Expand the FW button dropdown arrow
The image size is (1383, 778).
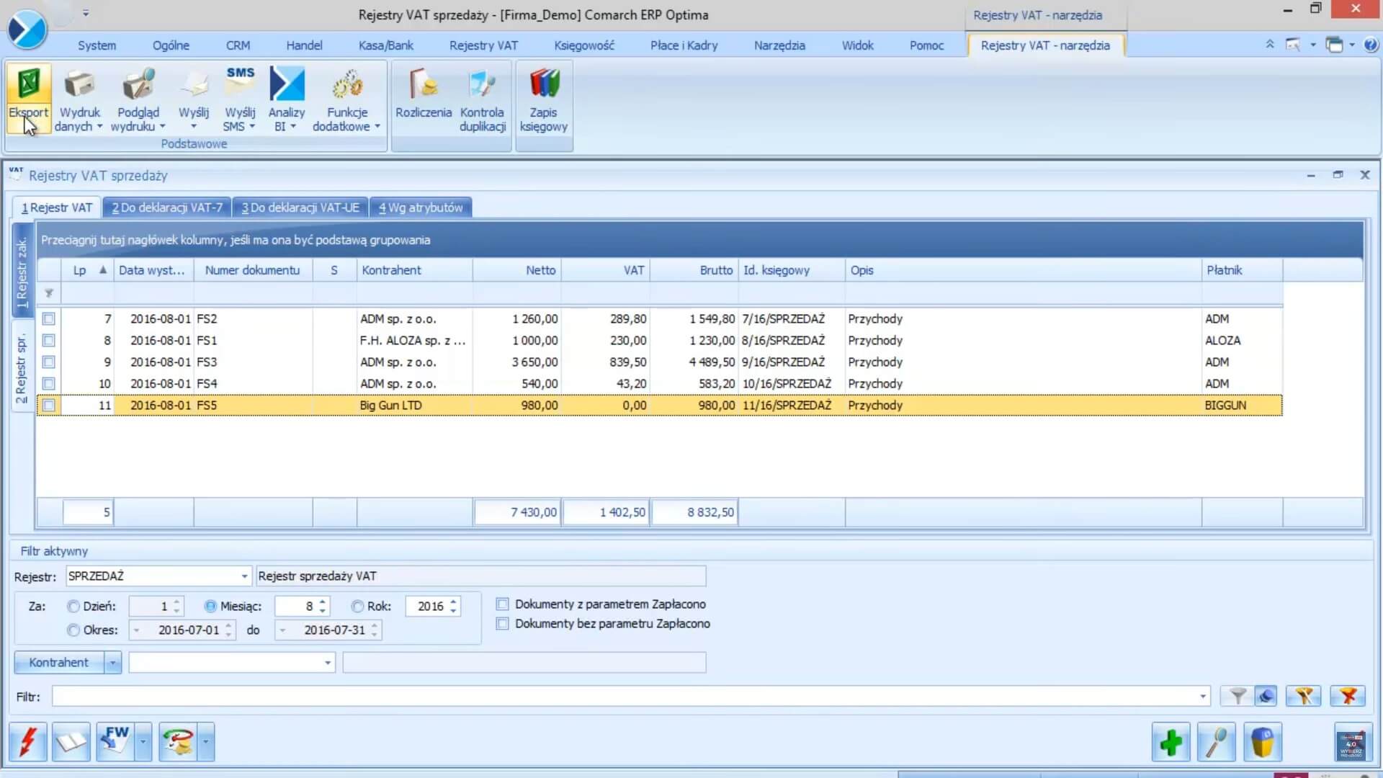[143, 741]
